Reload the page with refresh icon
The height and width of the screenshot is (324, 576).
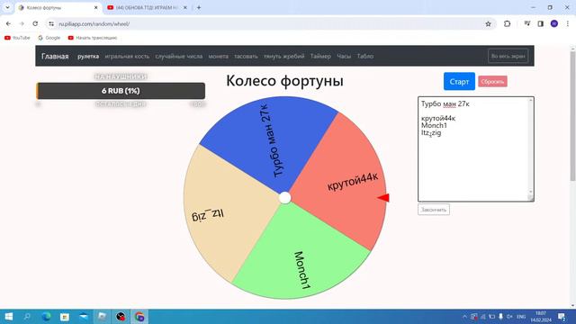(x=35, y=24)
